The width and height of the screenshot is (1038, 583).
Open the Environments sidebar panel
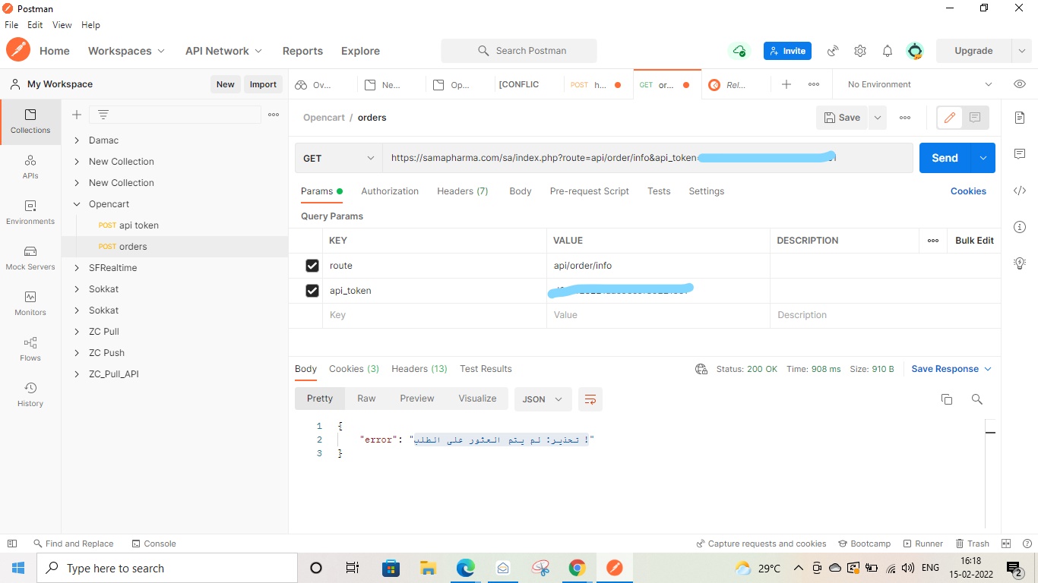tap(30, 213)
